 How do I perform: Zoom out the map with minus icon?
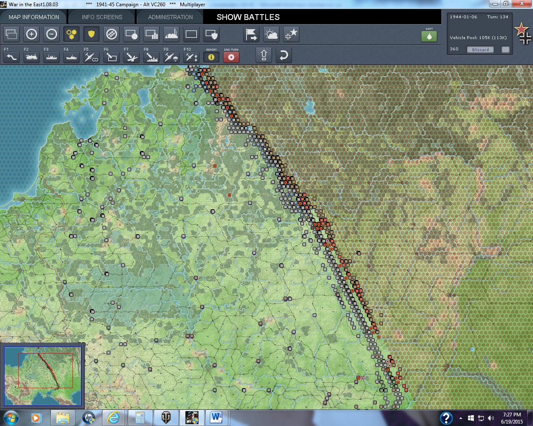pos(51,34)
